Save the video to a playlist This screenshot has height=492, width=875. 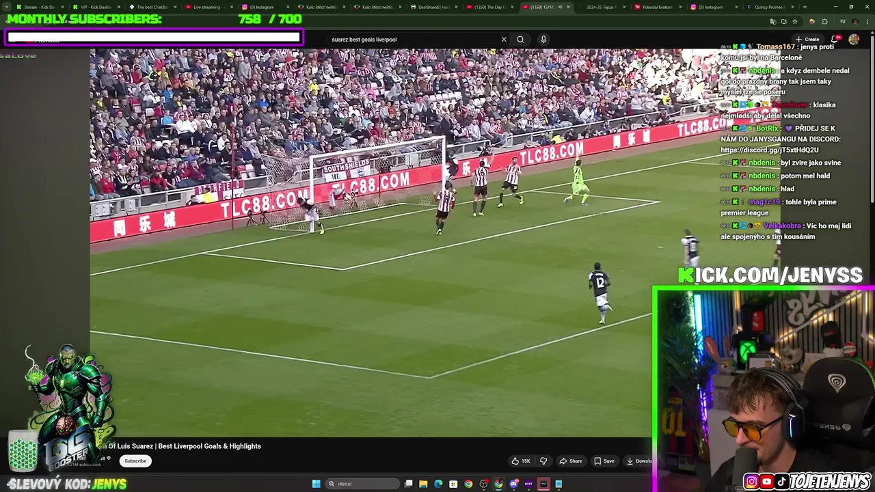(x=604, y=461)
